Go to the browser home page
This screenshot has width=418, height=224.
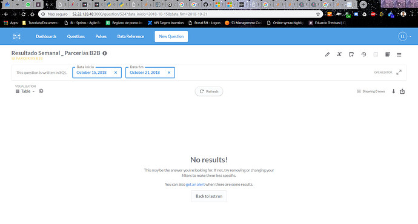click(x=32, y=14)
